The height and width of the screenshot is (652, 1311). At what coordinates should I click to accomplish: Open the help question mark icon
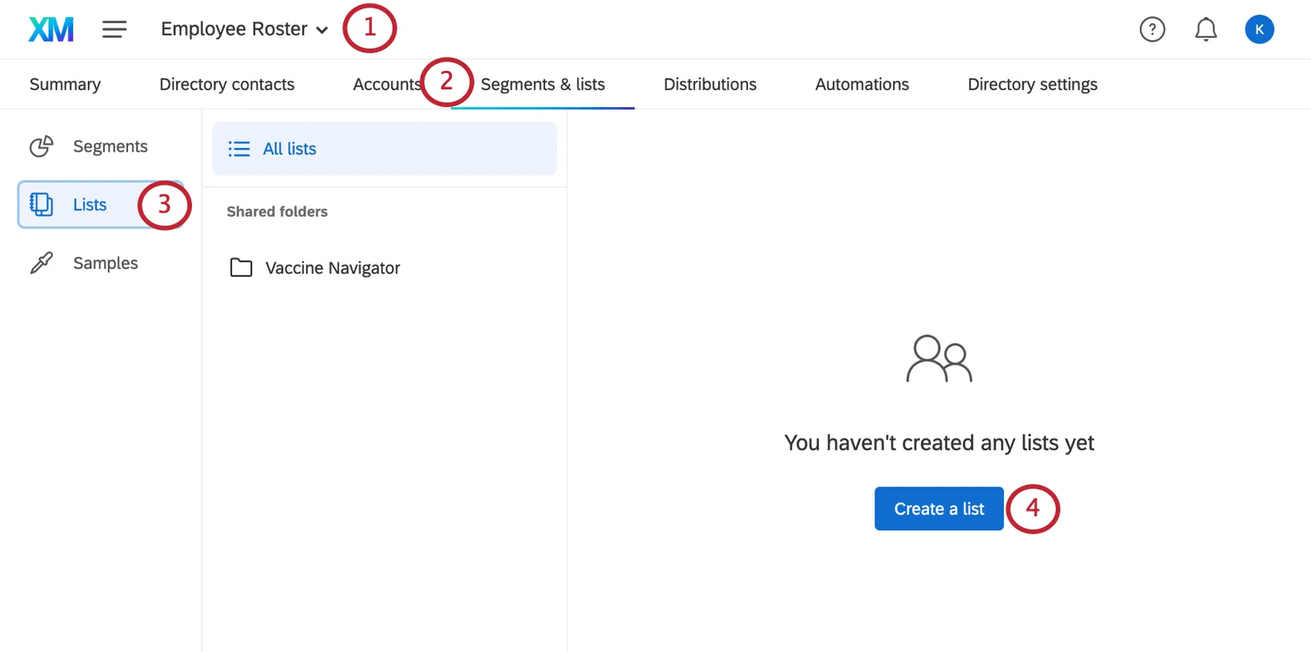click(x=1152, y=29)
